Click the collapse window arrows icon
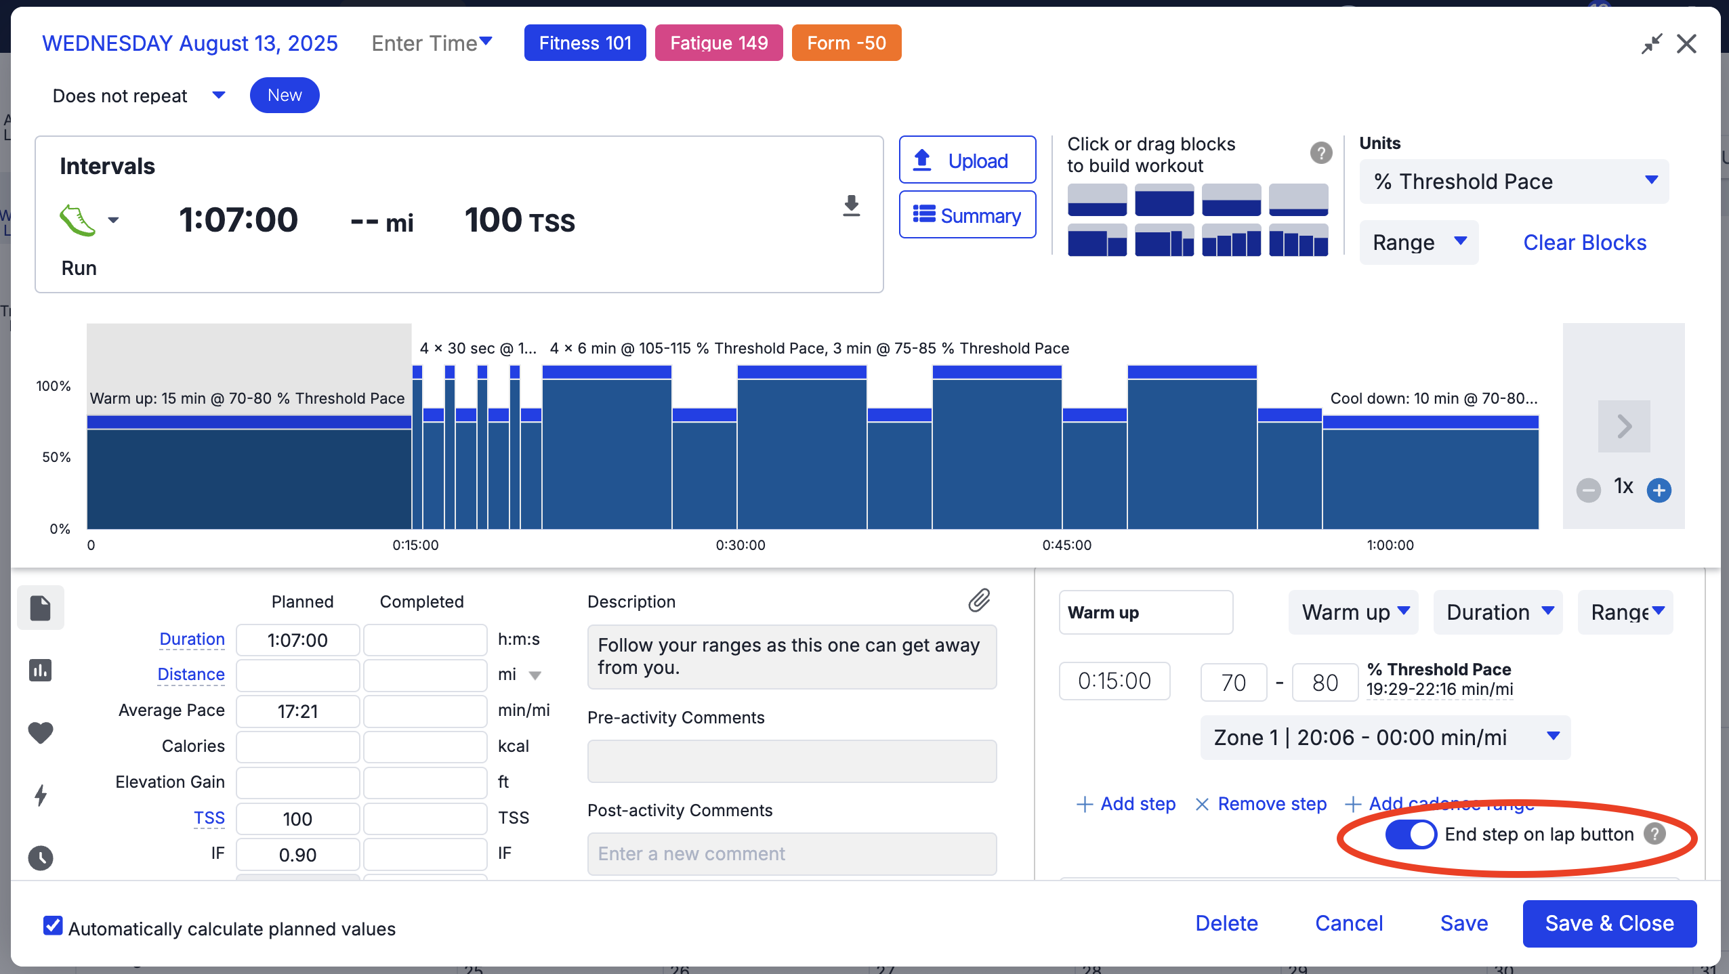The width and height of the screenshot is (1729, 974). (x=1651, y=44)
